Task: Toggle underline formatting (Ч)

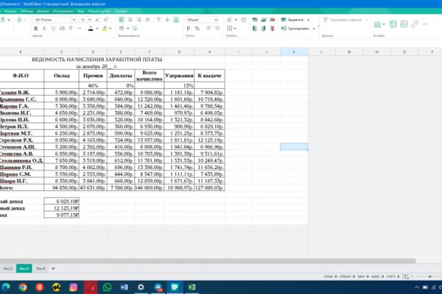Action: pos(53,29)
